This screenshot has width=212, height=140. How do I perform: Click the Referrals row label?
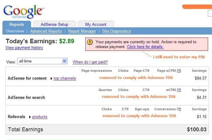coord(17,117)
